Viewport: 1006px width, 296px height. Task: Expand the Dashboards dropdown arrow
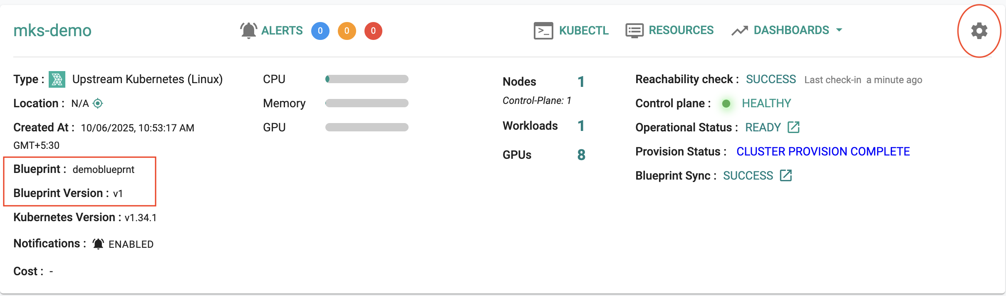click(839, 30)
